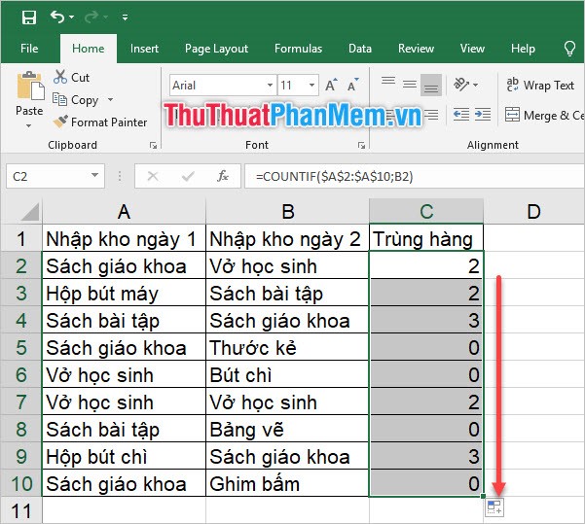Open the Clipboard dialog launcher
The height and width of the screenshot is (524, 585).
153,145
